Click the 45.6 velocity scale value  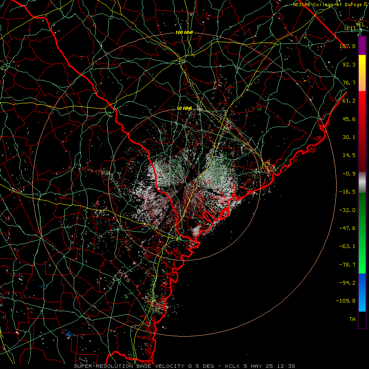click(x=349, y=119)
